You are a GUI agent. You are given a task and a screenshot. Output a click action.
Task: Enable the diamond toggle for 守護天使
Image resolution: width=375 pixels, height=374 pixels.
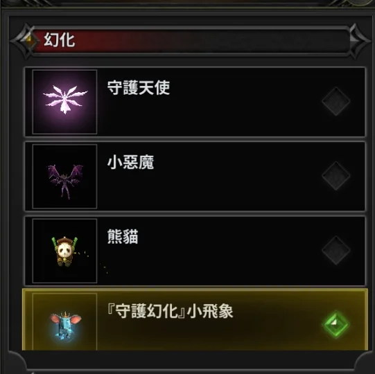tap(336, 101)
